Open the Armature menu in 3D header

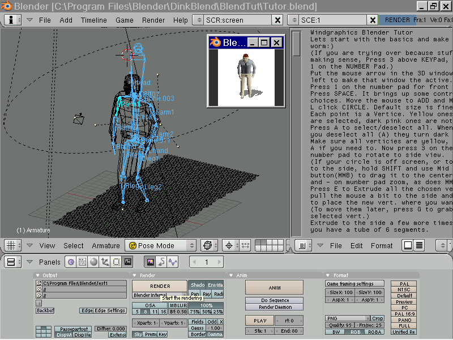tap(106, 246)
